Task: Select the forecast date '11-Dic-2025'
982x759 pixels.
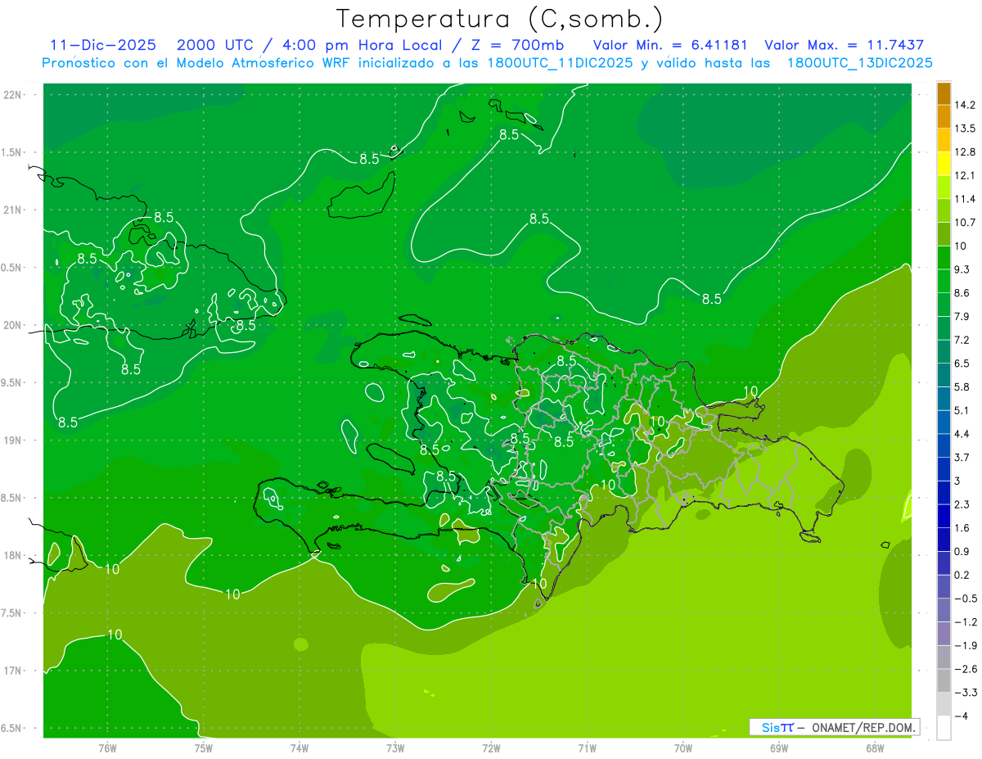Action: pyautogui.click(x=105, y=45)
